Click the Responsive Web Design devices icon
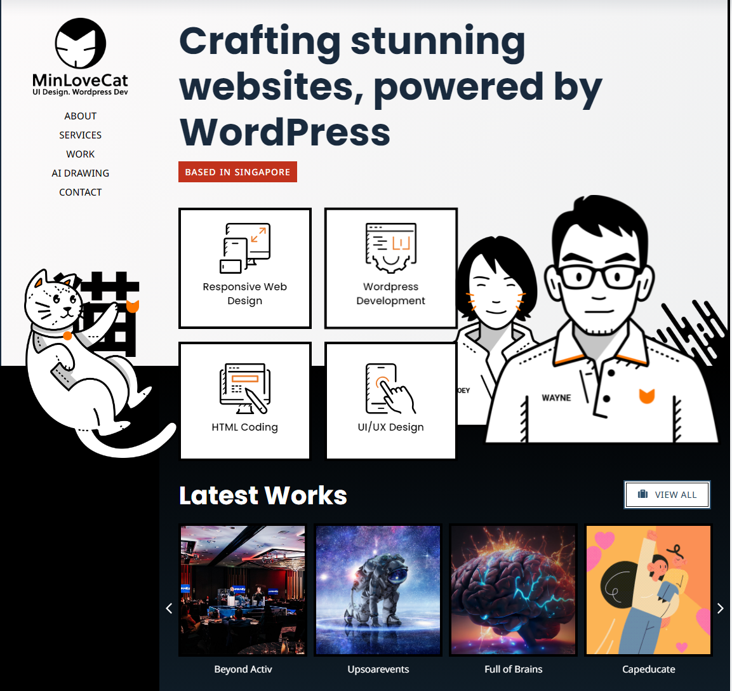 point(245,248)
